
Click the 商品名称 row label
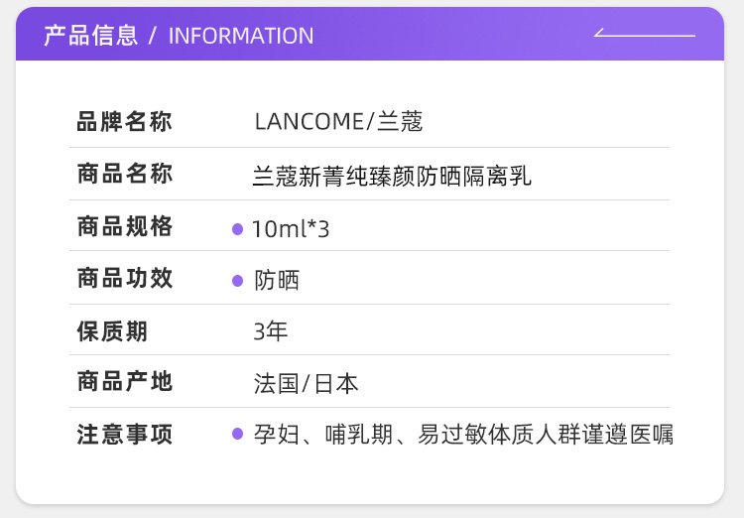[x=125, y=175]
